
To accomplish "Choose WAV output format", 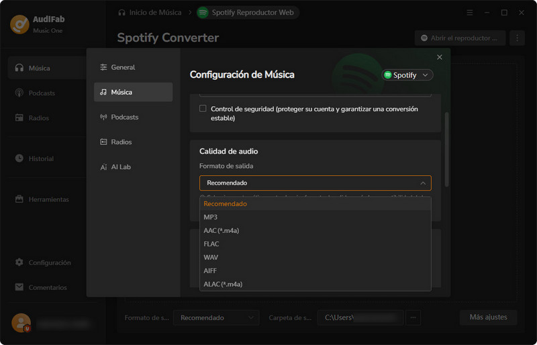I will (315, 257).
